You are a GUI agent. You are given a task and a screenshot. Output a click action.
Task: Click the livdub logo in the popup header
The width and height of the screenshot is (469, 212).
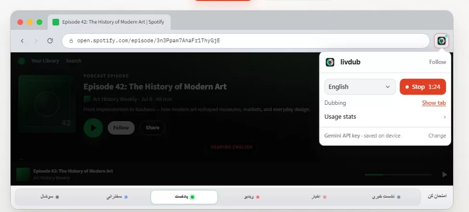(x=330, y=62)
